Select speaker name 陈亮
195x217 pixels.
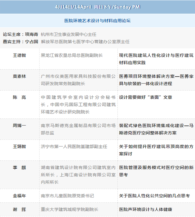(x=19, y=97)
